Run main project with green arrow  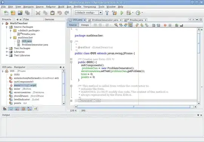click(122, 13)
